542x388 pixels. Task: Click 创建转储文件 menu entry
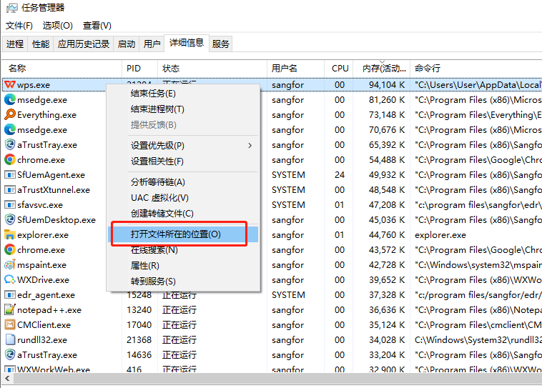(x=162, y=214)
